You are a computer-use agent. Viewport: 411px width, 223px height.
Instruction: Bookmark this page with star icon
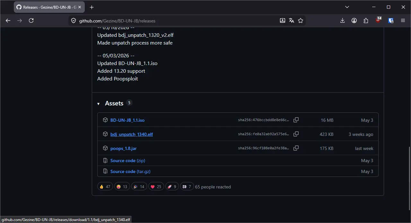coord(301,21)
